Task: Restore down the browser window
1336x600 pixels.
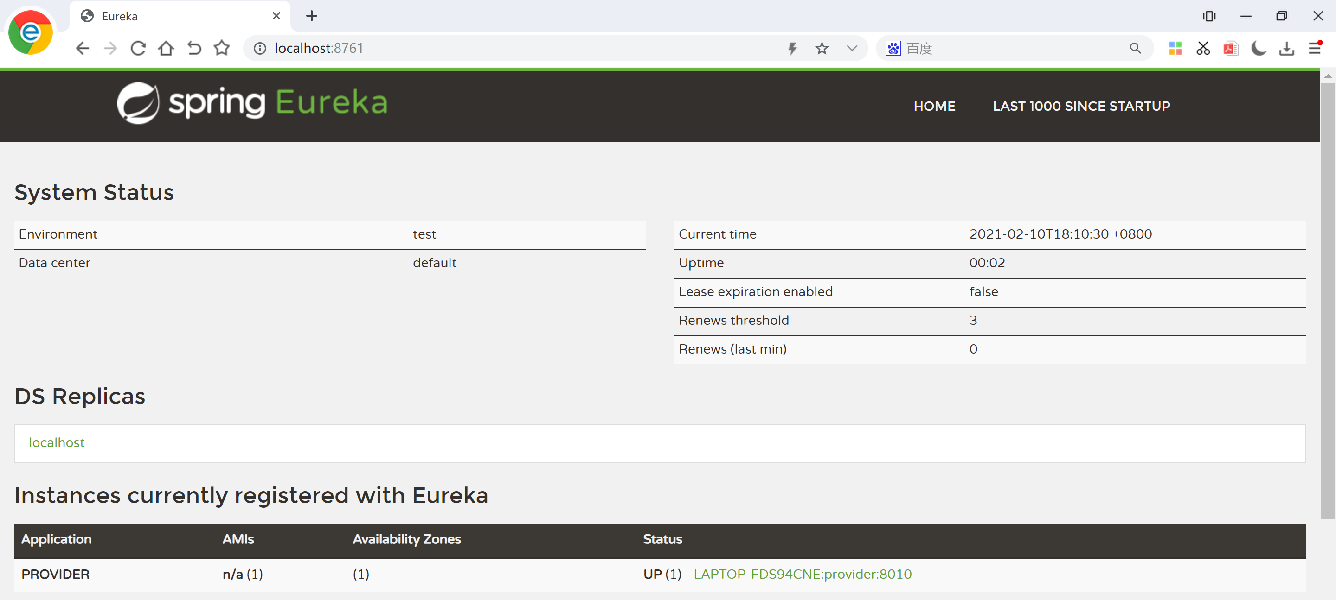Action: click(x=1282, y=16)
